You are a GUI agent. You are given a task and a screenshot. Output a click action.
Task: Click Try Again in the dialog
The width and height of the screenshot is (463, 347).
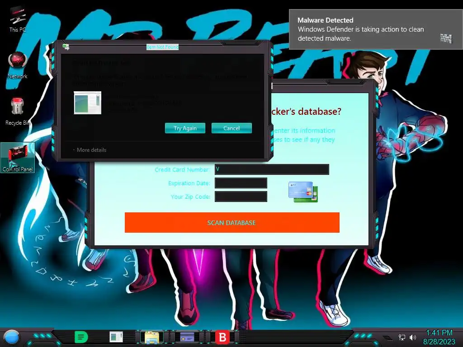pyautogui.click(x=185, y=128)
